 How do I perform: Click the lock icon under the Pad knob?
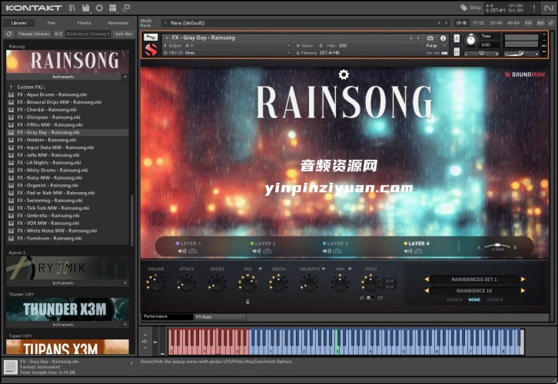click(x=247, y=301)
